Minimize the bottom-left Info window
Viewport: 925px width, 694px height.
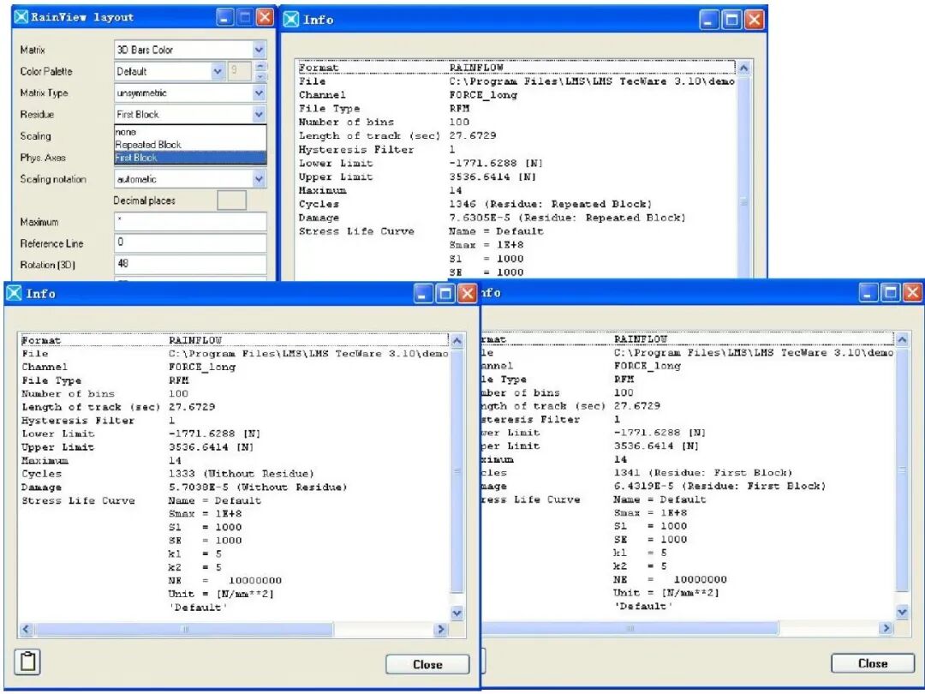pyautogui.click(x=422, y=293)
